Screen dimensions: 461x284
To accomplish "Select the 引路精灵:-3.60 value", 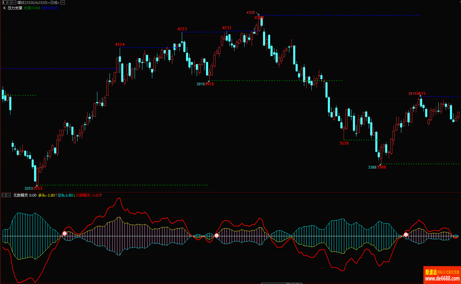I will (87, 195).
